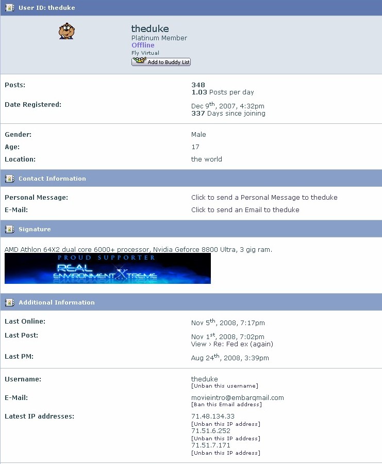The width and height of the screenshot is (382, 464).
Task: Click the 'Latest IP addresses:' label
Action: pyautogui.click(x=39, y=417)
